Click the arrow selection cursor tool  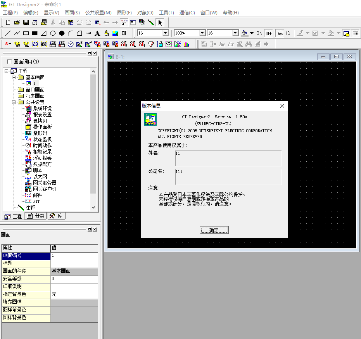tap(160, 22)
